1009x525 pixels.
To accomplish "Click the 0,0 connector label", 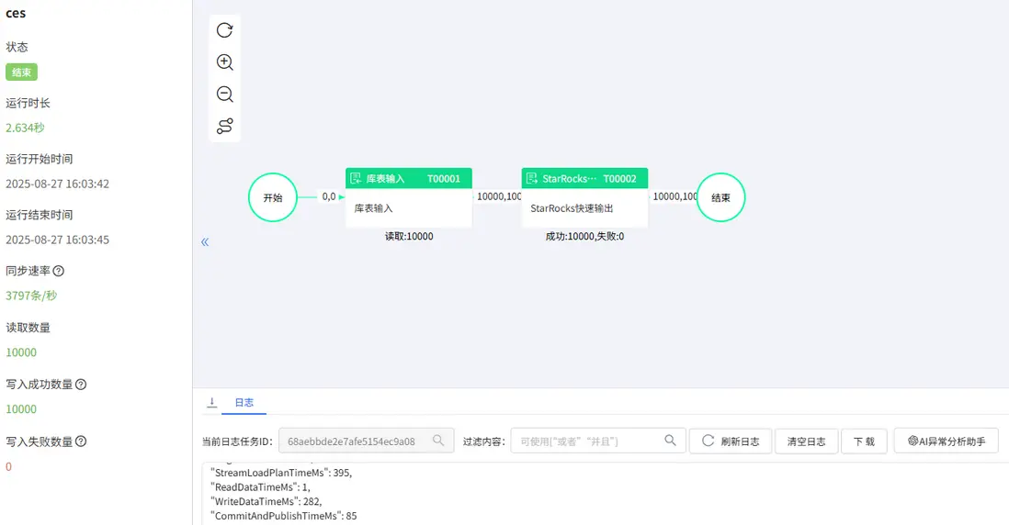I will [329, 196].
